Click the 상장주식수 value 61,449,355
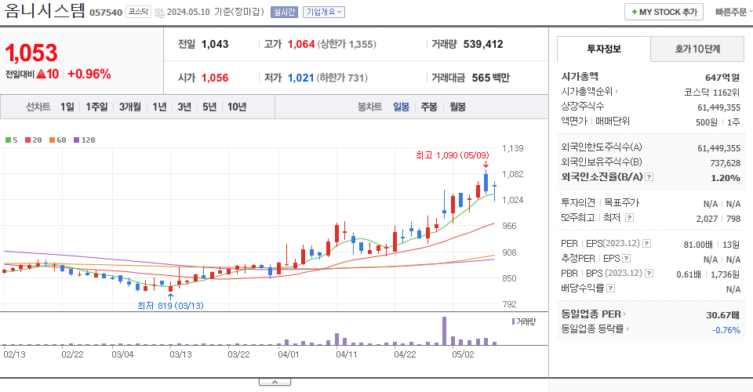Image resolution: width=753 pixels, height=392 pixels. [x=719, y=107]
